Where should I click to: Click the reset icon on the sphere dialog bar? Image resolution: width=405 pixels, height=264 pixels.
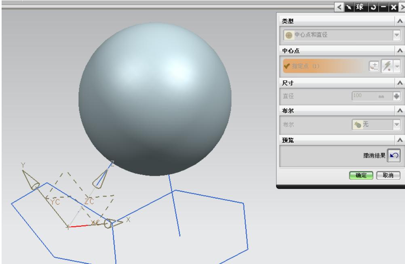pyautogui.click(x=373, y=6)
